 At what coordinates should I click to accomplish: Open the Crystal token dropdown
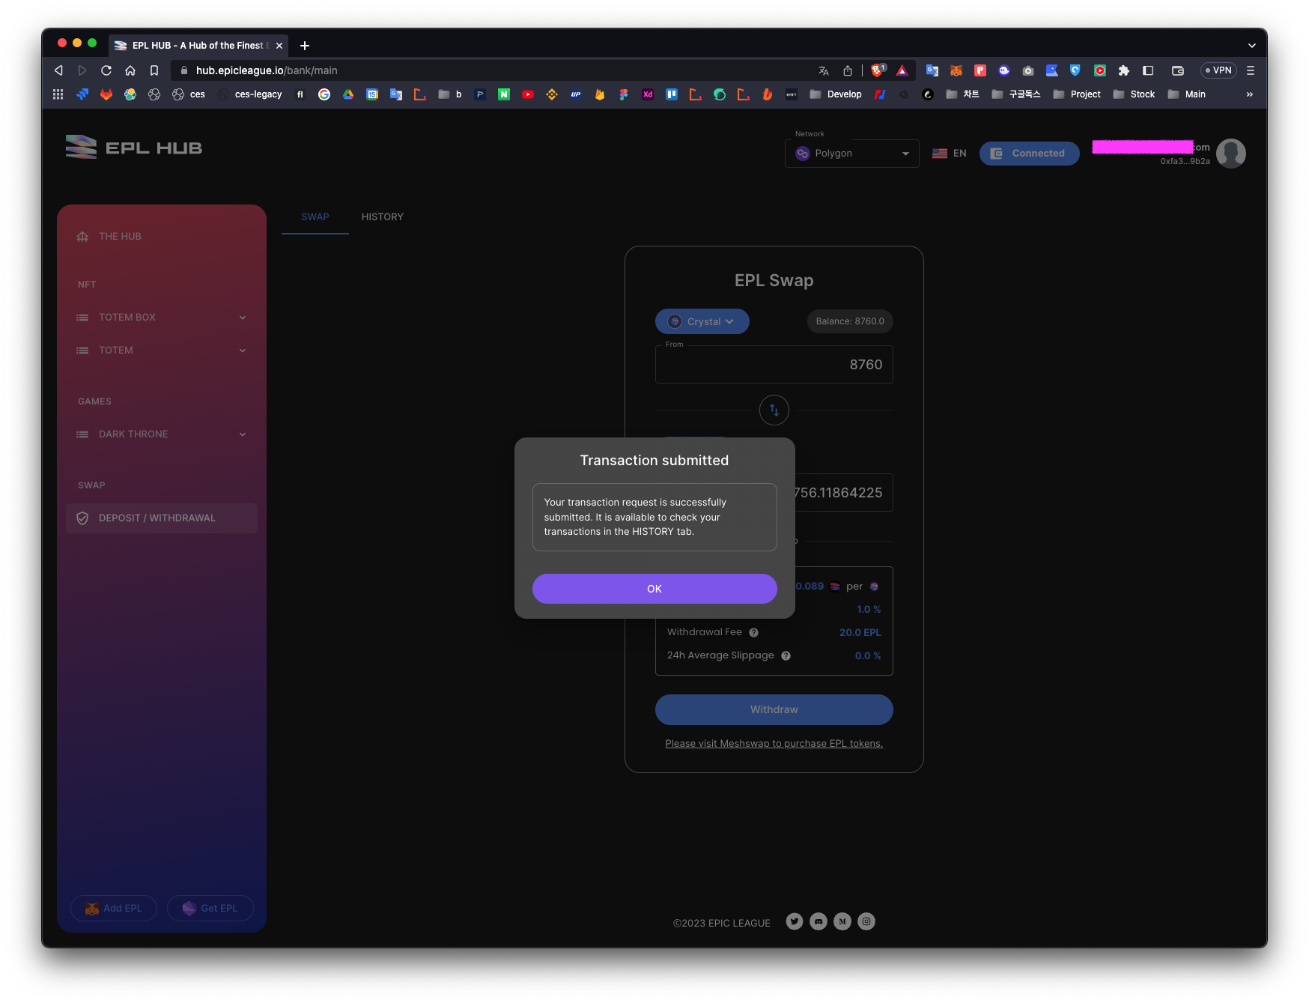702,321
